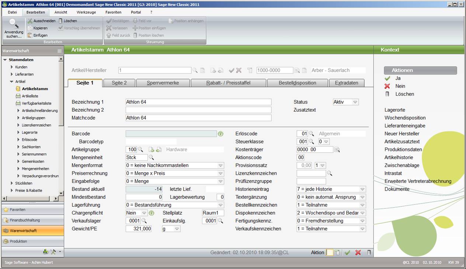Click the search magnifier next to Artikel/Hersteller
This screenshot has width=466, height=269.
[x=195, y=70]
